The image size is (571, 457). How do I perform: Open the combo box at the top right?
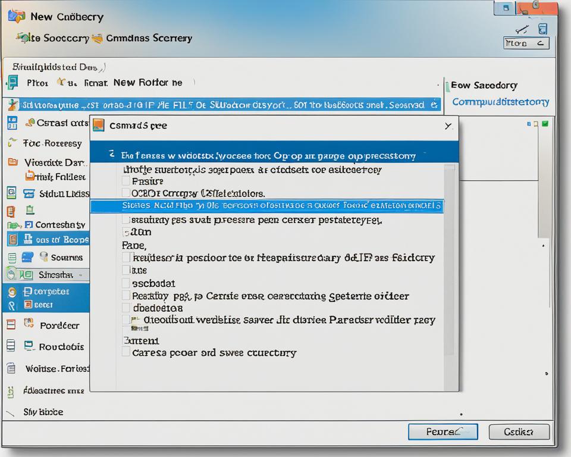(526, 43)
